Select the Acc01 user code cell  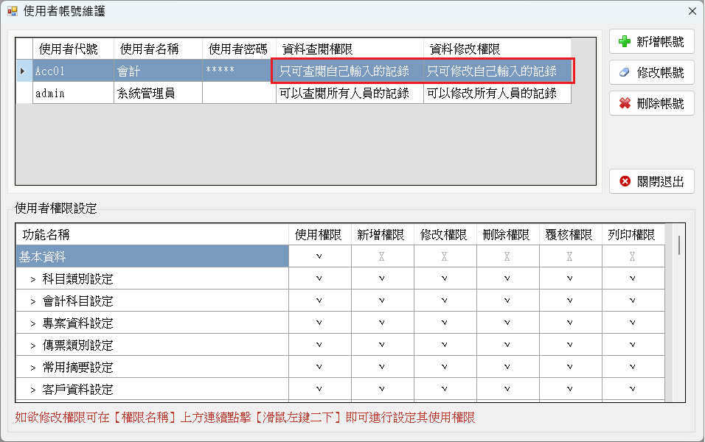(73, 71)
